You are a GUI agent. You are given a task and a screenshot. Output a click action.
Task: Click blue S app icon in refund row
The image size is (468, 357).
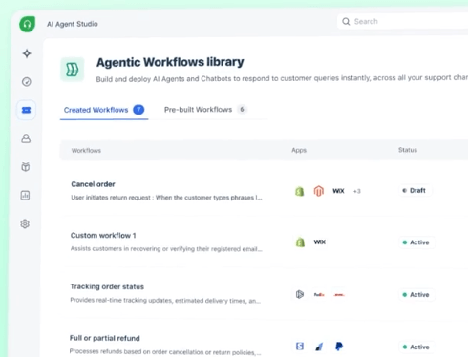[x=300, y=346]
